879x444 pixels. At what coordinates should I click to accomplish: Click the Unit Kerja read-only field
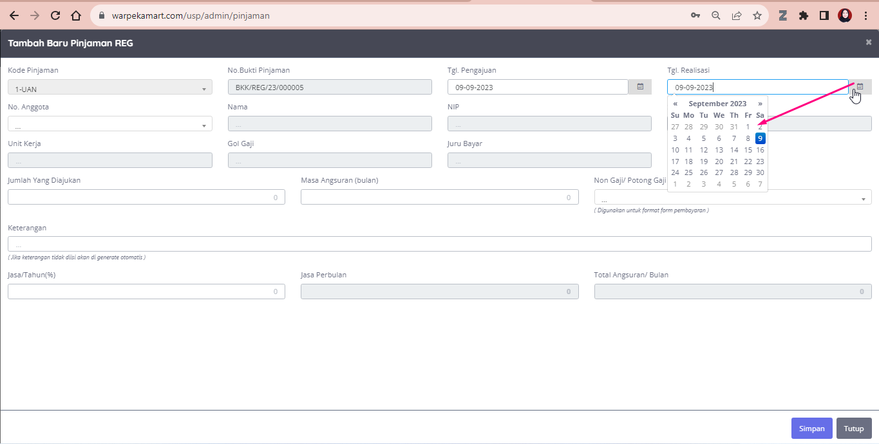pyautogui.click(x=110, y=160)
